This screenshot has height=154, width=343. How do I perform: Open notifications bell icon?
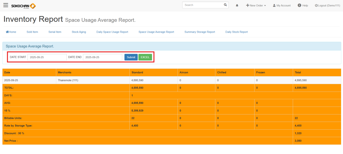tap(237, 6)
